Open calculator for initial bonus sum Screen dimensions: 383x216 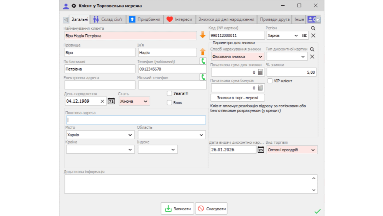(x=260, y=88)
